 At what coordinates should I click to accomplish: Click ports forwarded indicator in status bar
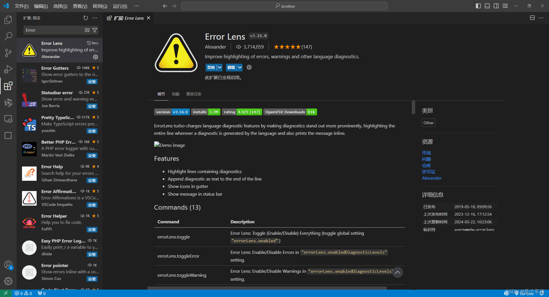[42, 293]
